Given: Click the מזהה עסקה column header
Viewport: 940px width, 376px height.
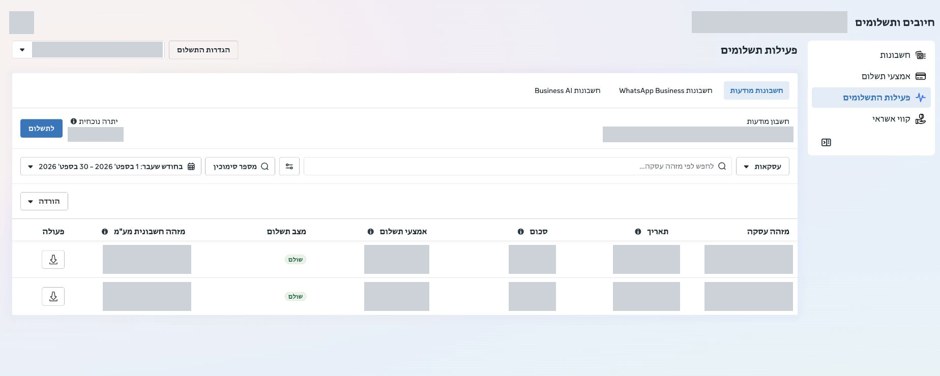Looking at the screenshot, I should tap(768, 232).
